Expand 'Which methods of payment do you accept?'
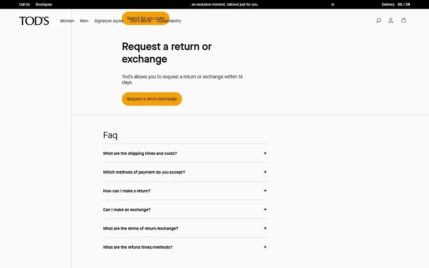This screenshot has height=268, width=429. point(185,172)
